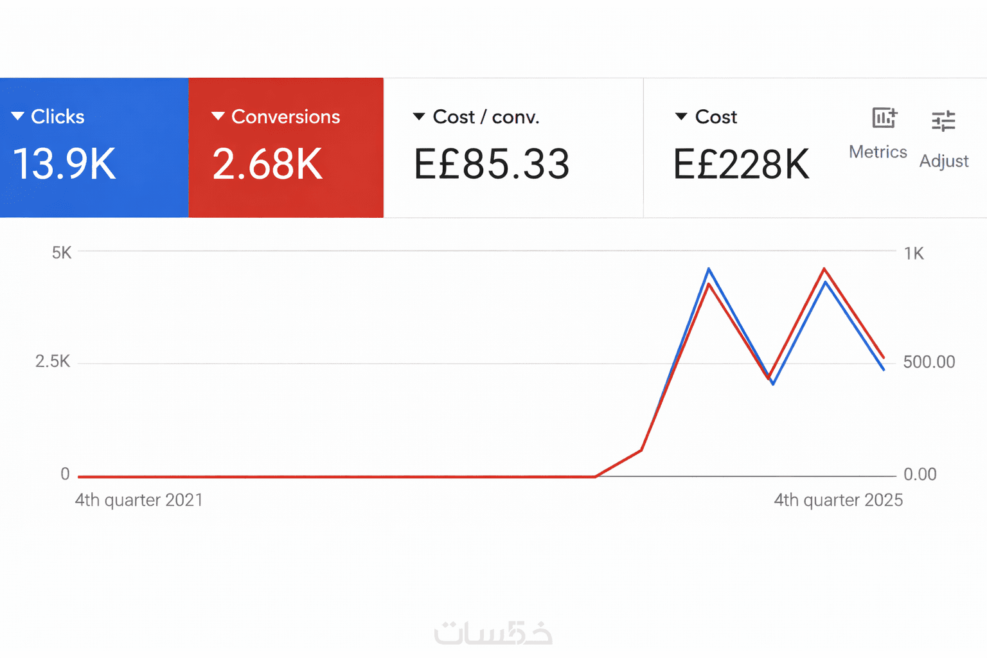Click the 0.00 right axis label
The width and height of the screenshot is (987, 658).
coord(920,474)
